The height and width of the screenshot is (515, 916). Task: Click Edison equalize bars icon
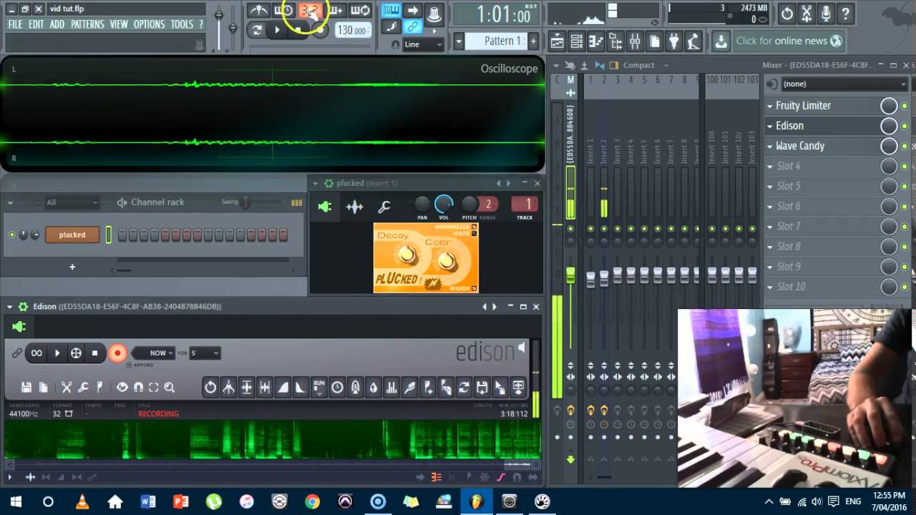(391, 388)
